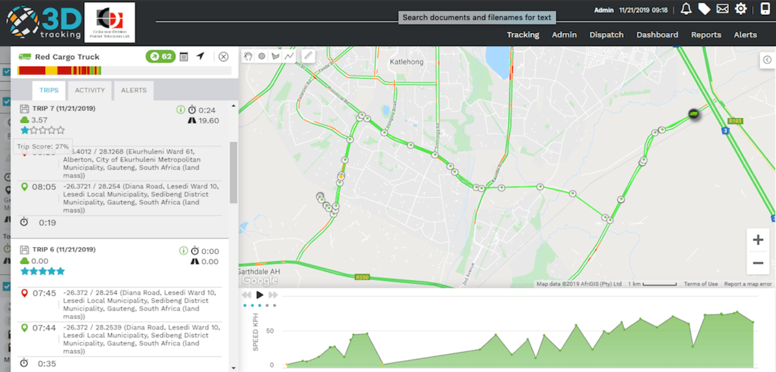Open trip notes for Red Cargo Truck
The image size is (776, 372).
(x=184, y=57)
